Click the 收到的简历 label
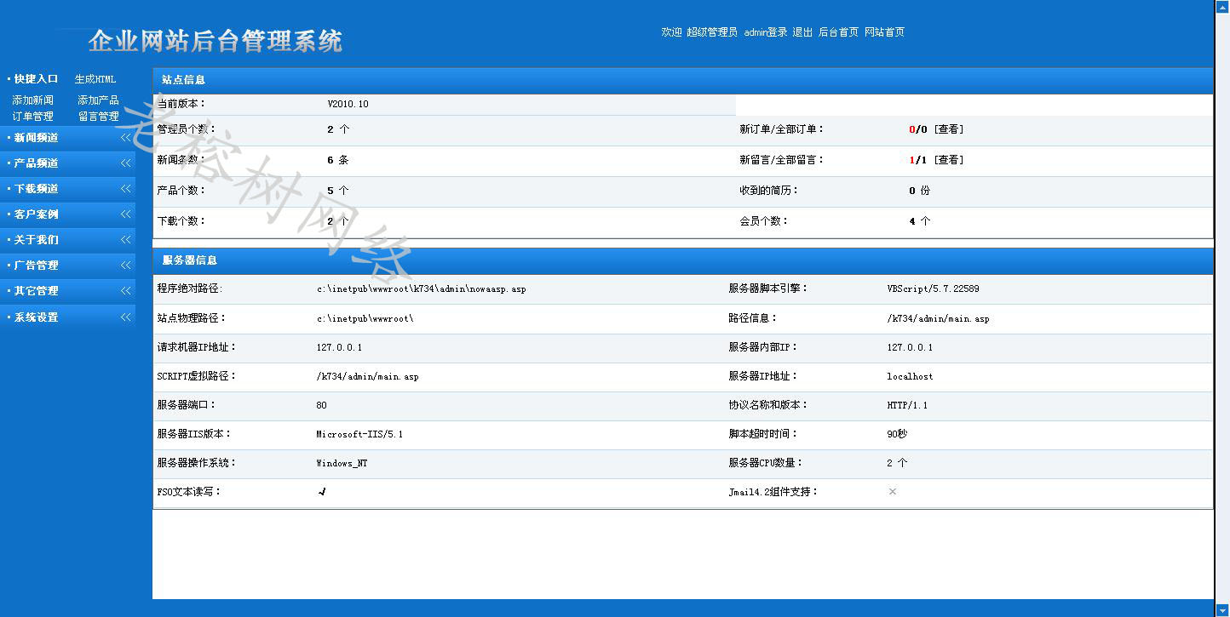1230x617 pixels. (x=769, y=191)
